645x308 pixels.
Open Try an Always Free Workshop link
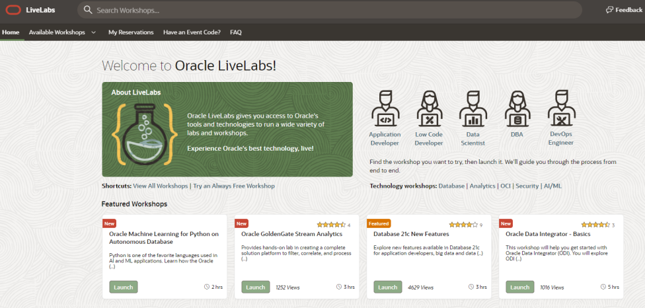[x=234, y=186]
